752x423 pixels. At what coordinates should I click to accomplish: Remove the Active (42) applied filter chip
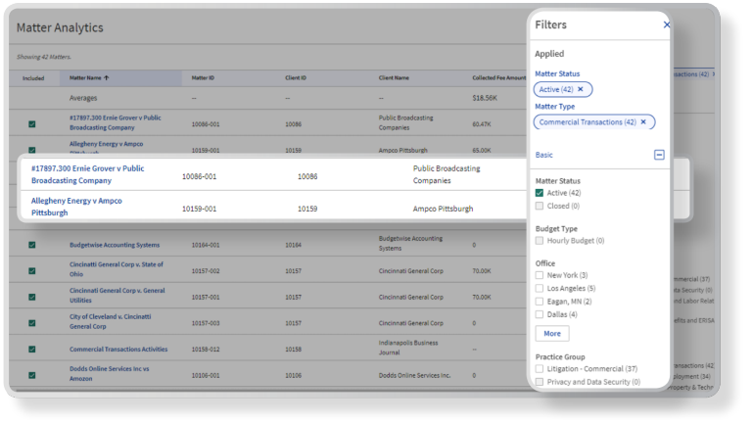[580, 89]
